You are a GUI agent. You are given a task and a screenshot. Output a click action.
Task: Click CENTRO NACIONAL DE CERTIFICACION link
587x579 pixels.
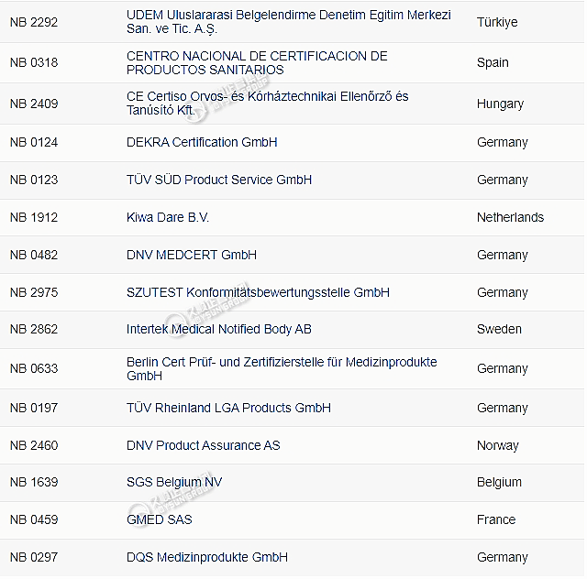tap(257, 63)
